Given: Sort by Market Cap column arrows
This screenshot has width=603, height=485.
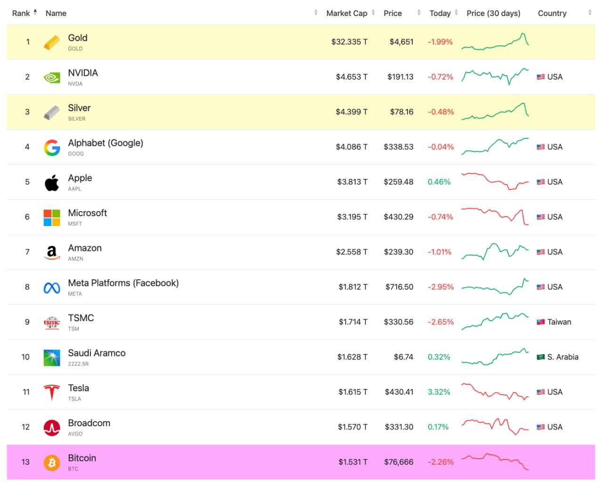Looking at the screenshot, I should coord(373,13).
